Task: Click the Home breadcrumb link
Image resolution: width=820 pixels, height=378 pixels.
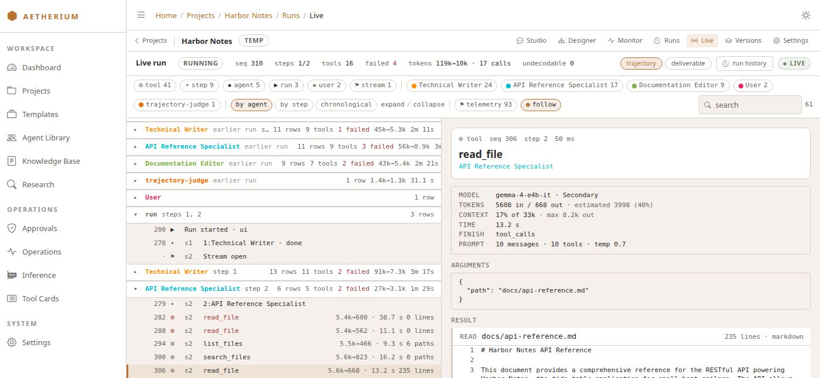Action: (166, 16)
